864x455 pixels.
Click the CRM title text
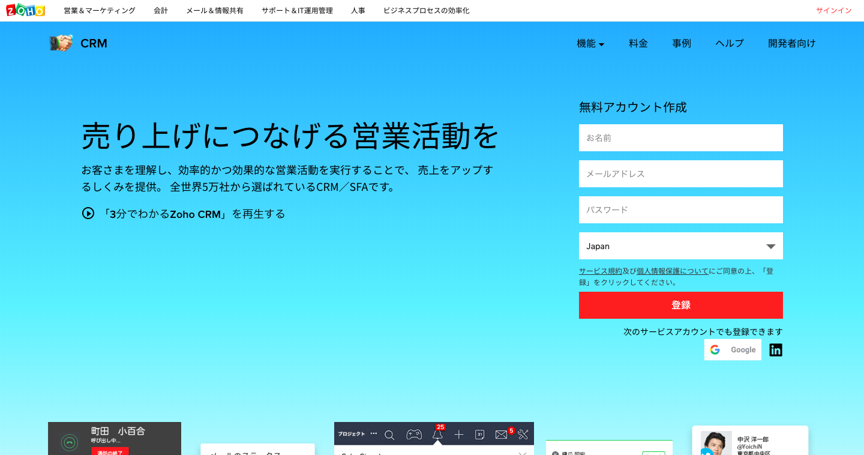pyautogui.click(x=94, y=43)
